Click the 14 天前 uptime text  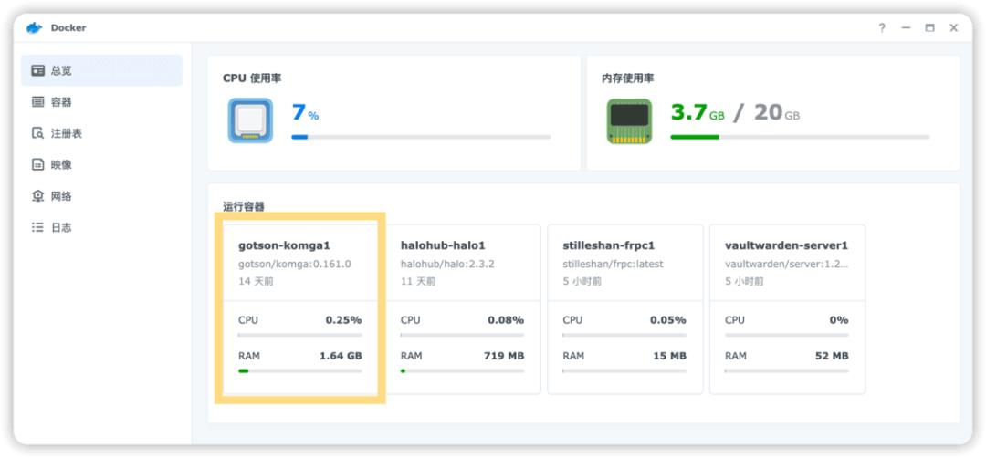tap(256, 281)
